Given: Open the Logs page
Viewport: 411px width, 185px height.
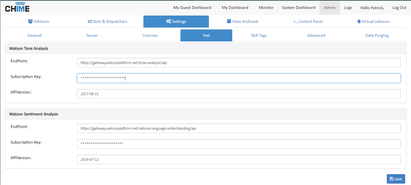Looking at the screenshot, I should 348,8.
